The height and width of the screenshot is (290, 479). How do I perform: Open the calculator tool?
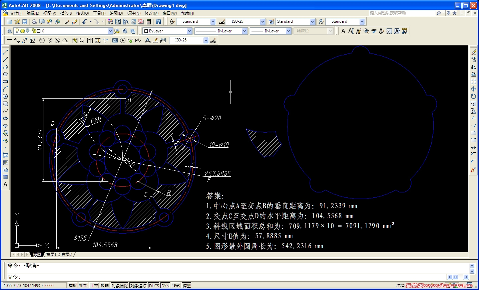point(149,22)
